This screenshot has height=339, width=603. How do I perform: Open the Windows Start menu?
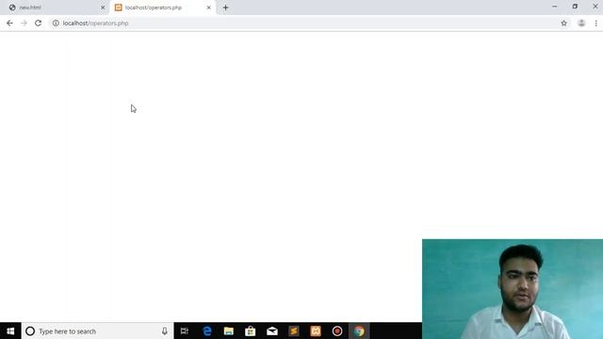click(x=10, y=331)
